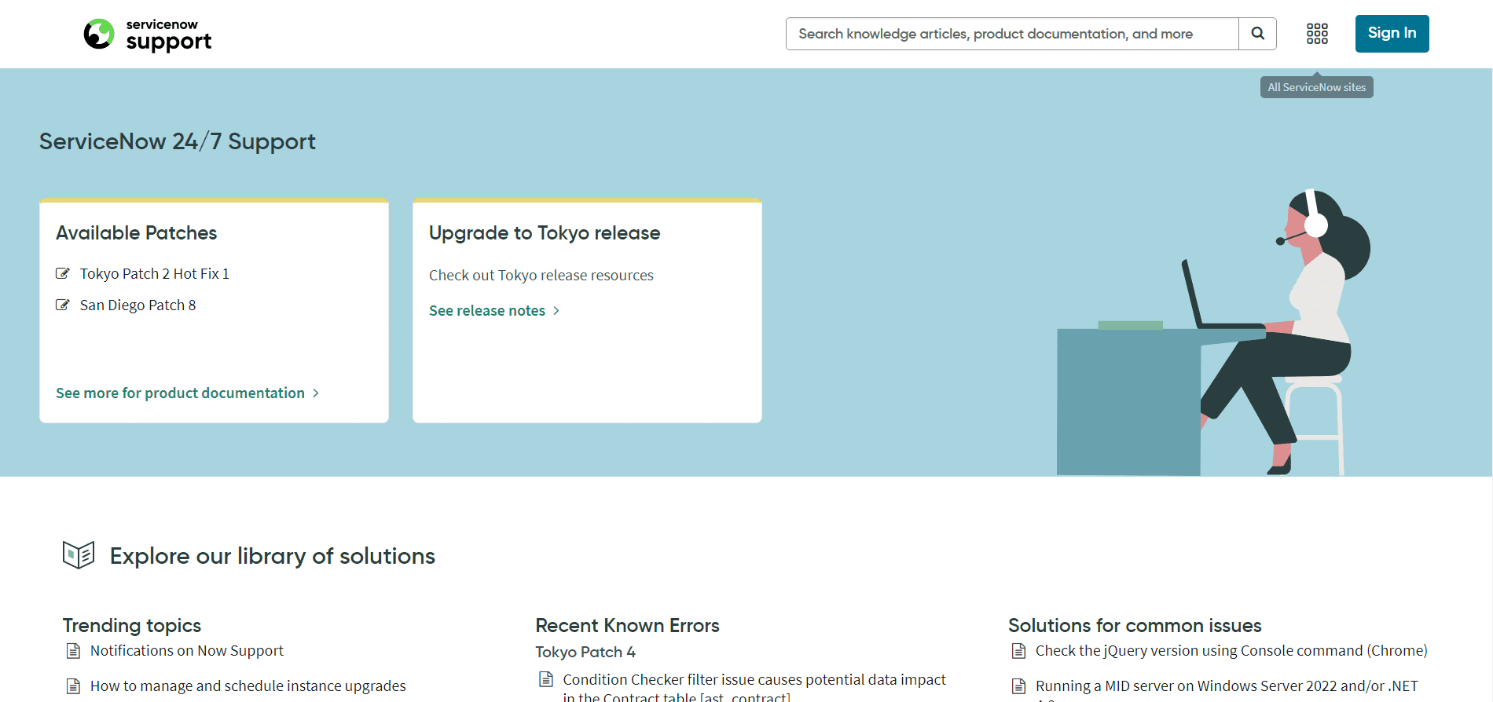
Task: Open Notifications on Now Support article
Action: pyautogui.click(x=187, y=651)
